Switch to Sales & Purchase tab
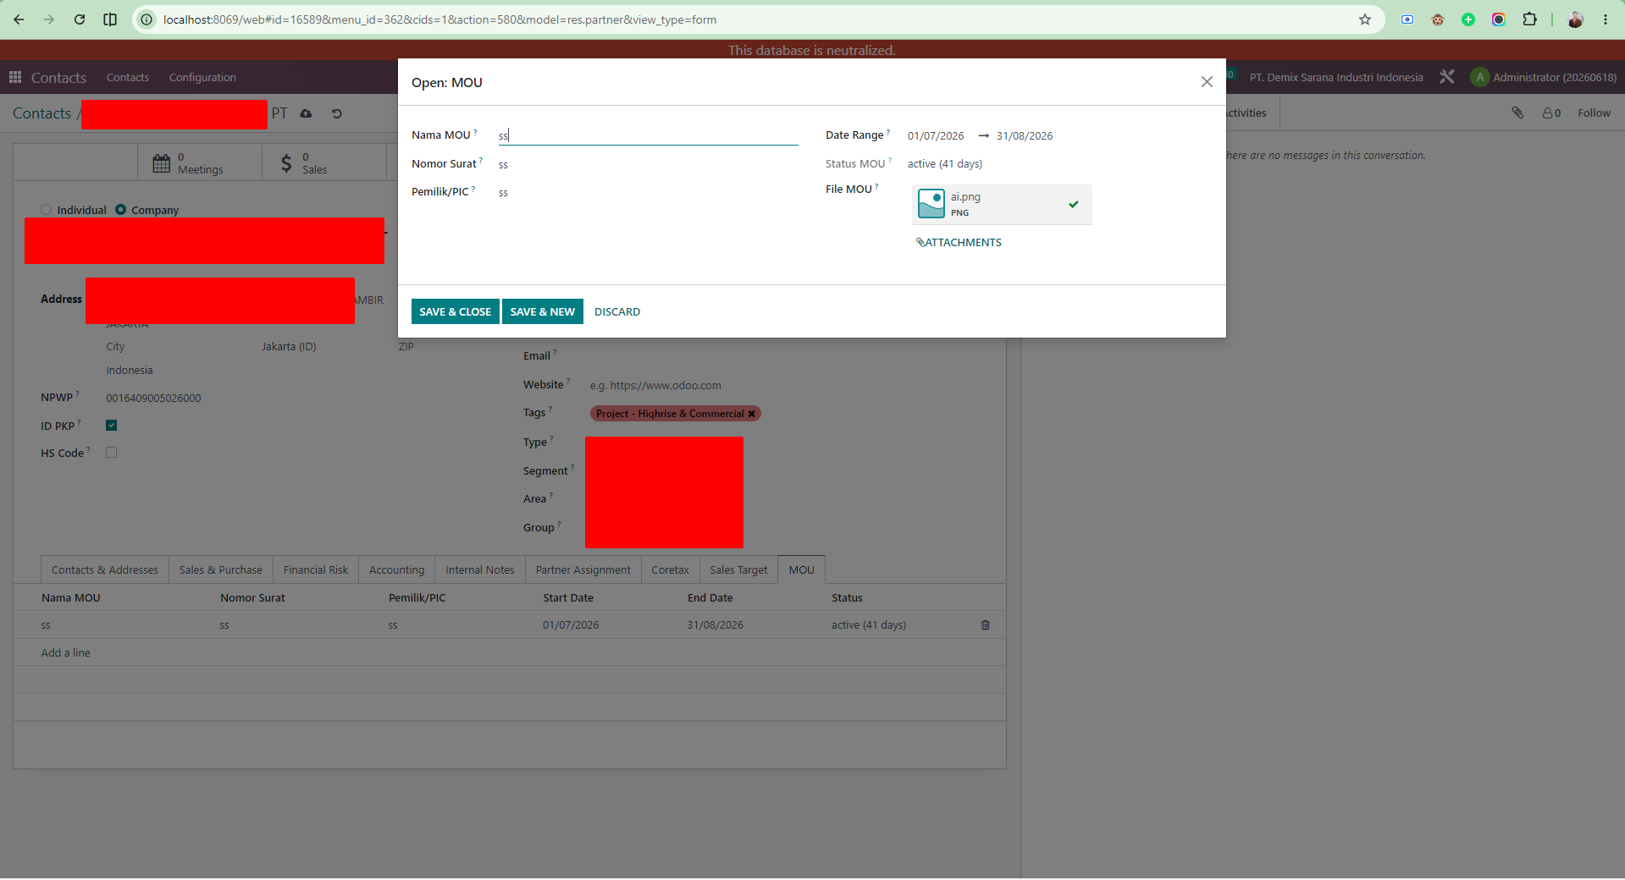1625x880 pixels. tap(221, 570)
